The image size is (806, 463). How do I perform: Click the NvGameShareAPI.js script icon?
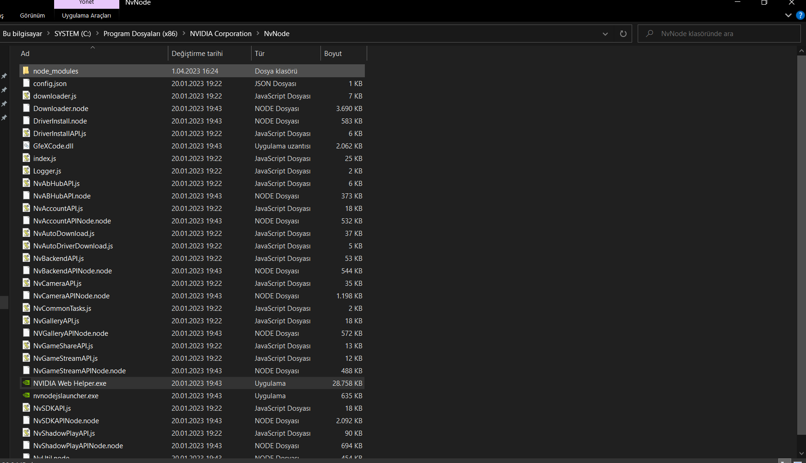(x=26, y=346)
